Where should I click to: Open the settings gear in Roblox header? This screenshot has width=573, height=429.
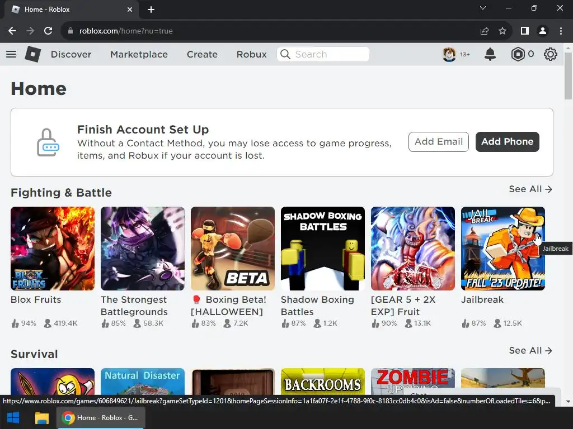(x=551, y=54)
